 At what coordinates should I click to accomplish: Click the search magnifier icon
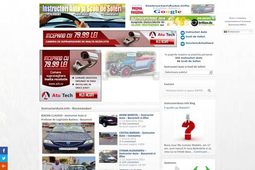[x=209, y=91]
